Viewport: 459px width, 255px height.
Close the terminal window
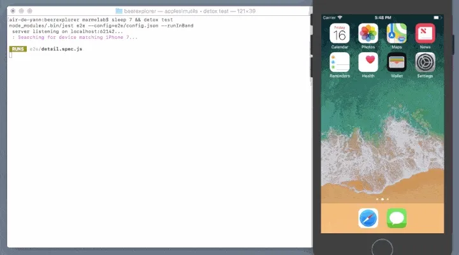tap(13, 11)
